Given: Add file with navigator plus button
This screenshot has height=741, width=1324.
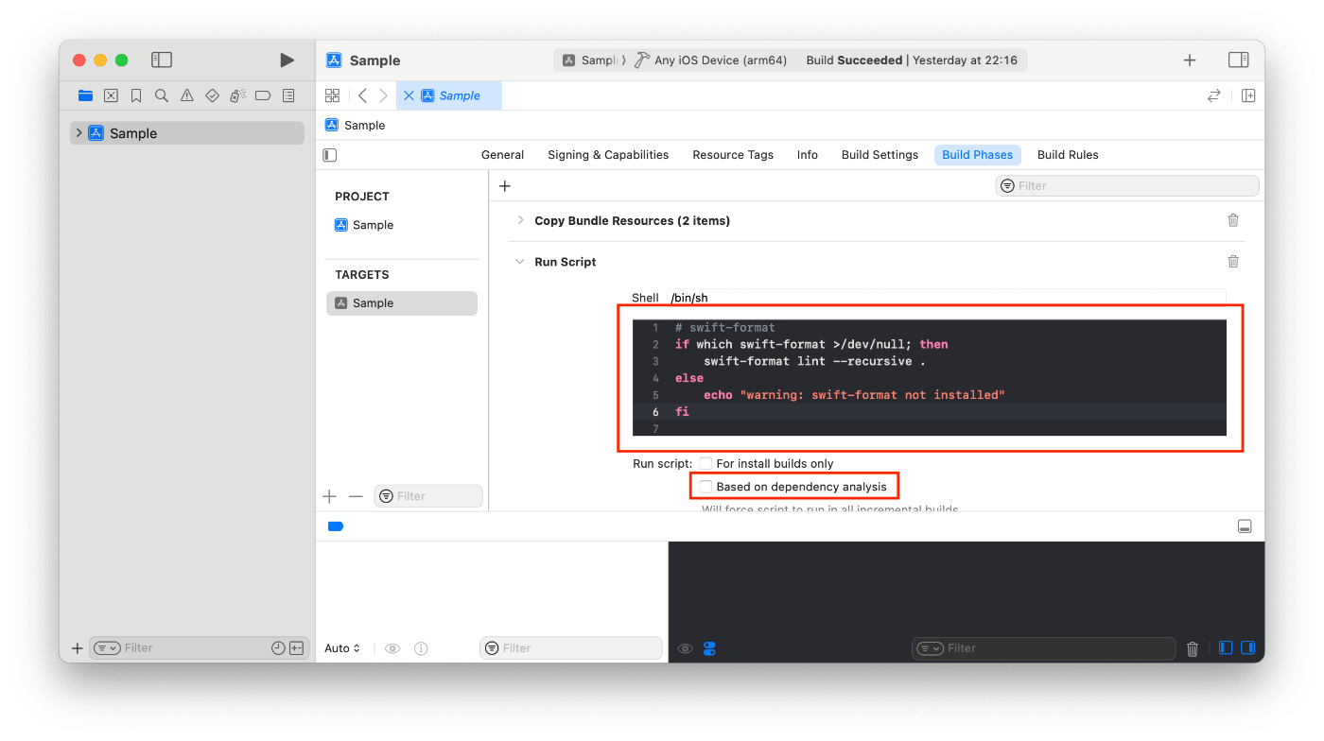Looking at the screenshot, I should pos(78,648).
